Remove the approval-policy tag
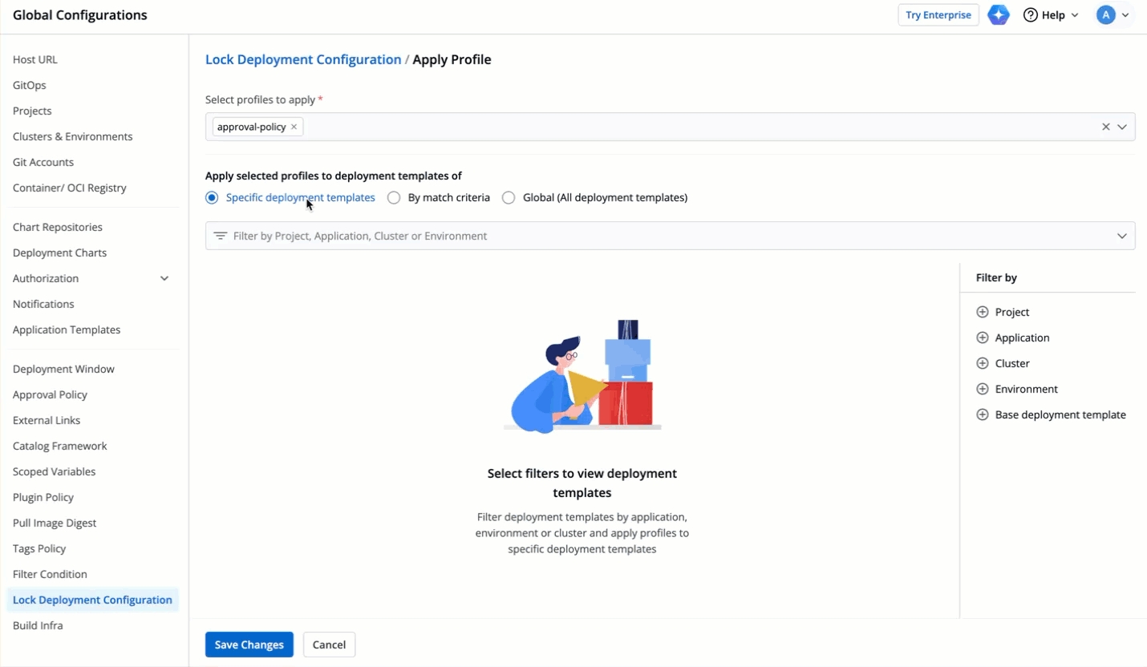Screen dimensions: 1147x667 tap(294, 127)
